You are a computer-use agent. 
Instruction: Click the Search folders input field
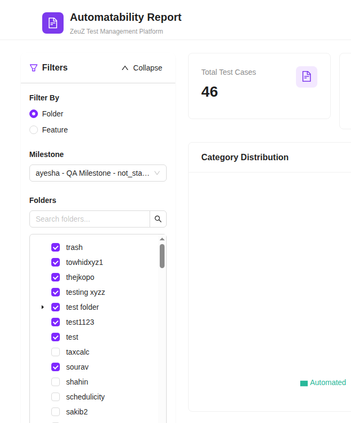click(90, 219)
